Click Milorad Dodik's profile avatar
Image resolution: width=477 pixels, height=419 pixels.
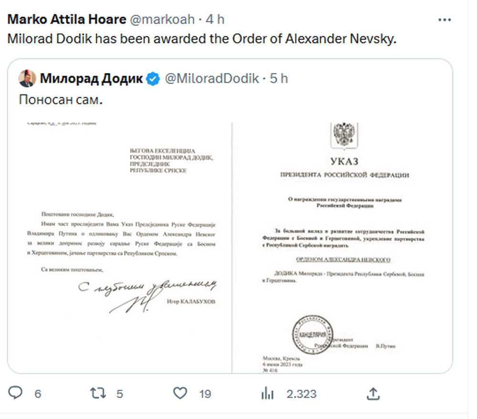pos(27,79)
